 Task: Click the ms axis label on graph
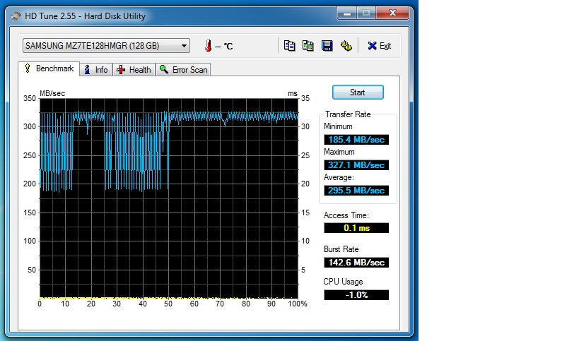coord(293,93)
